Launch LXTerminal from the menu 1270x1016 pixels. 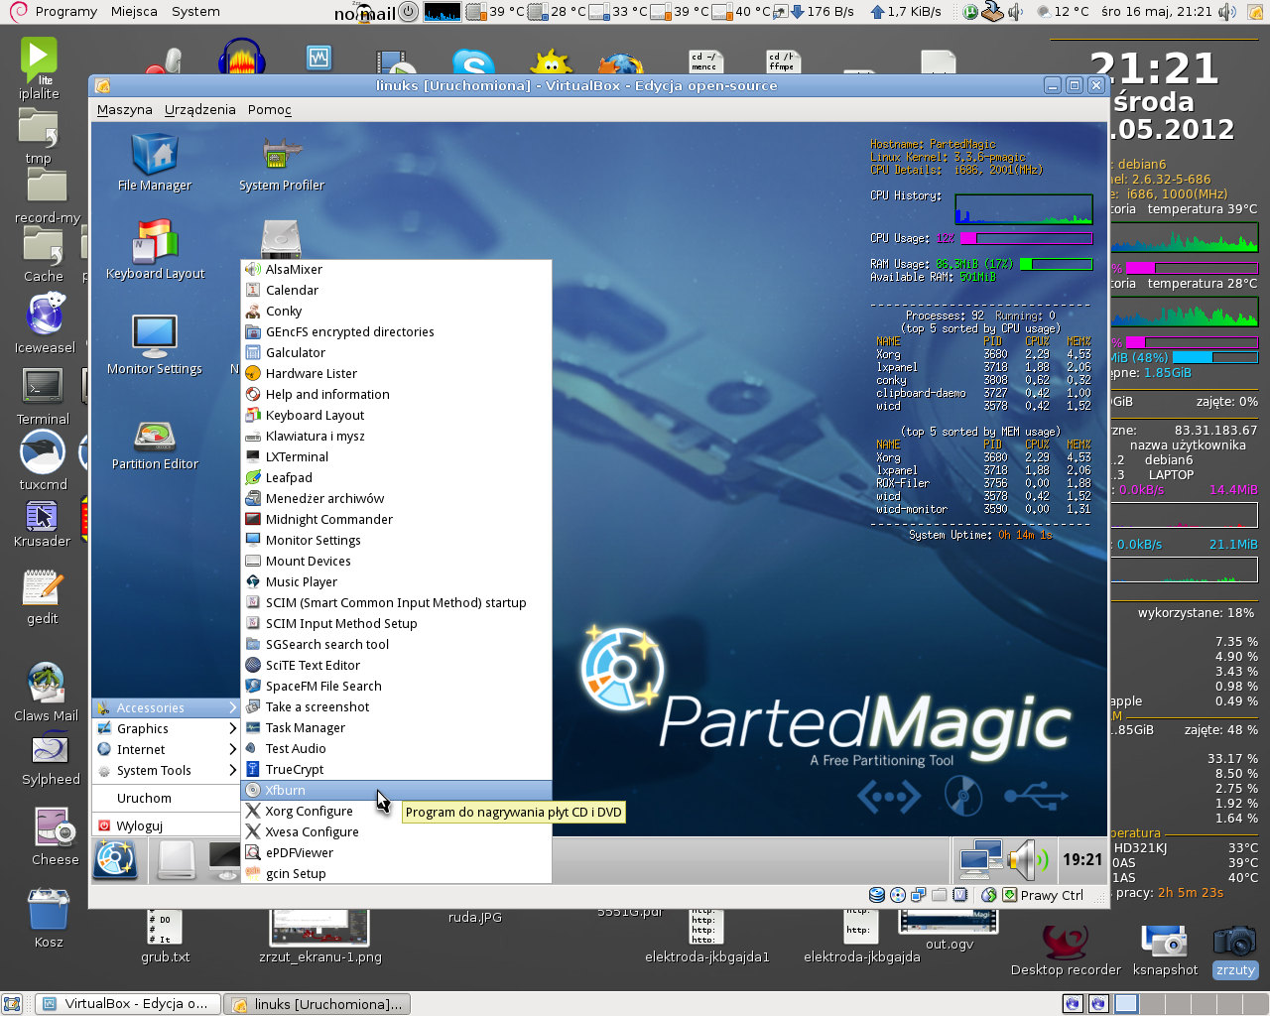[x=397, y=456]
